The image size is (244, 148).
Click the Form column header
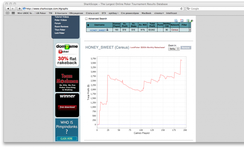[x=160, y=25]
